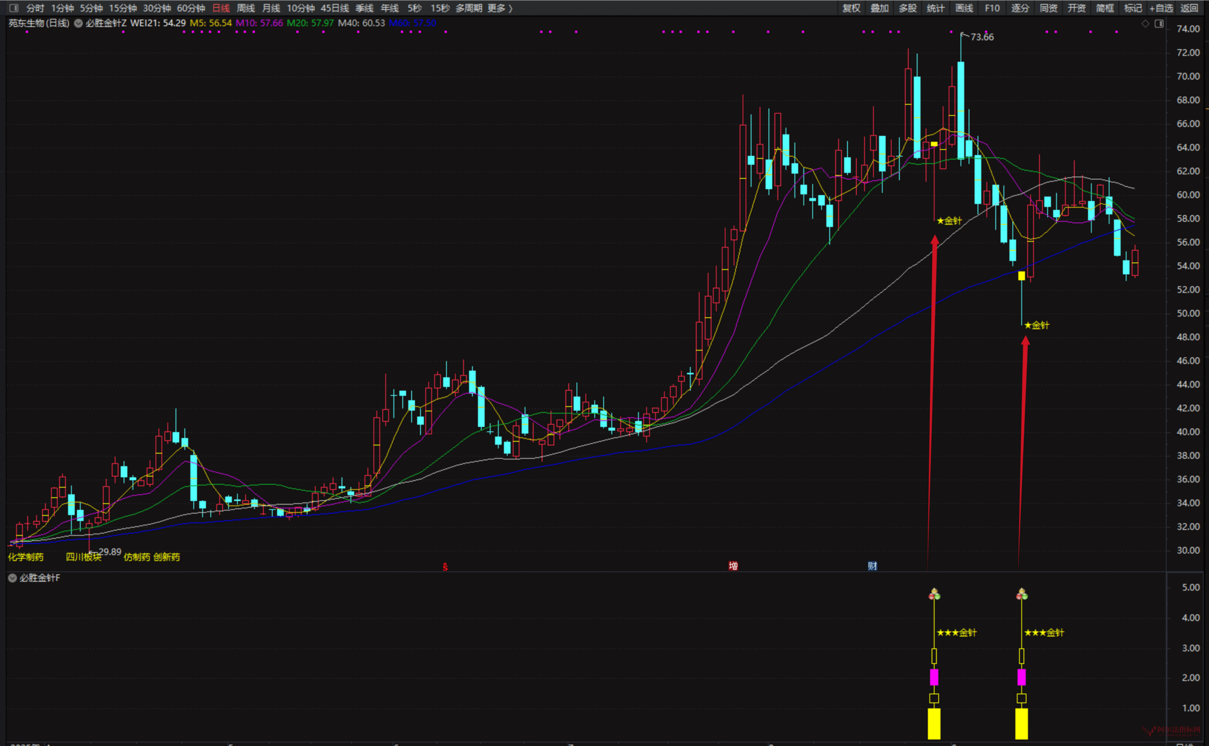Screen dimensions: 1209x746
Task: Select the 60分钟 period tab
Action: [190, 8]
